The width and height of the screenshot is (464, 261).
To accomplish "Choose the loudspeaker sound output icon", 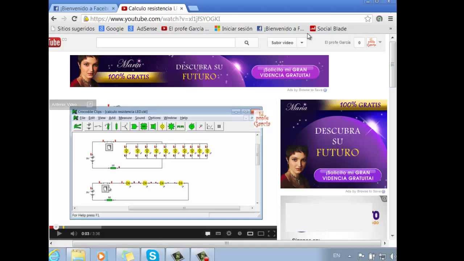I will pos(153,126).
